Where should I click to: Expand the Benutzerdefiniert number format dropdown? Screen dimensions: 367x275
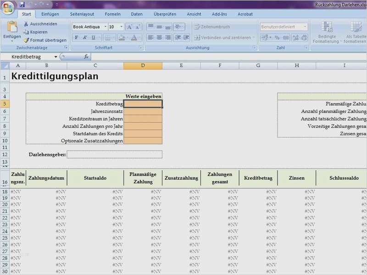tap(305, 26)
